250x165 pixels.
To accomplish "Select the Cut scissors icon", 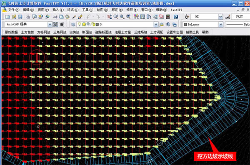I will click(55, 17).
